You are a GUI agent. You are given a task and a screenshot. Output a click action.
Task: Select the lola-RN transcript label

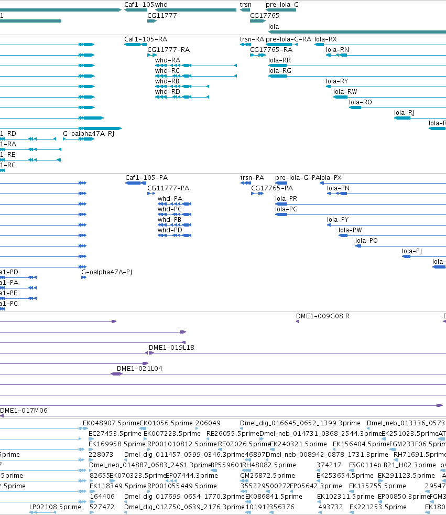pyautogui.click(x=338, y=50)
